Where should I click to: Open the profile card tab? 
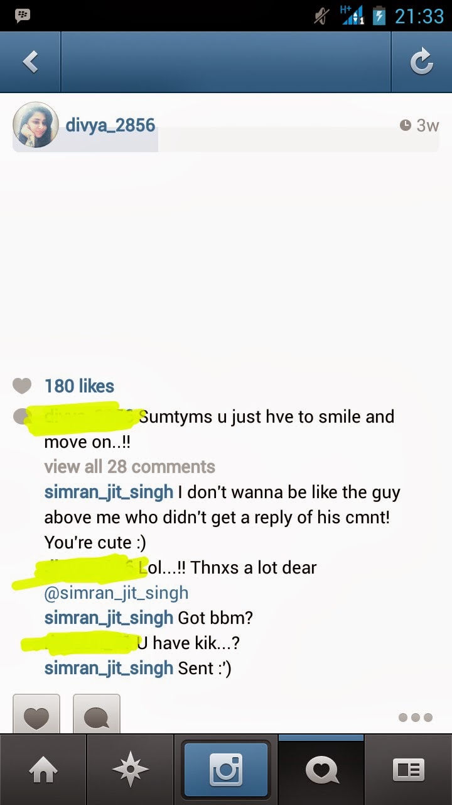409,770
